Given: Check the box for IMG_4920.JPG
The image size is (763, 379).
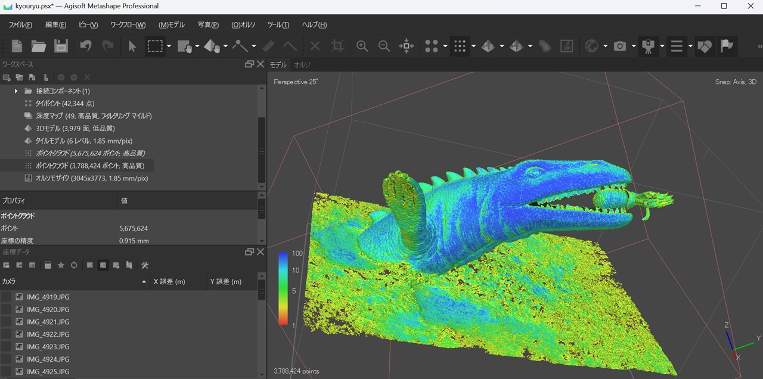Looking at the screenshot, I should [x=7, y=309].
